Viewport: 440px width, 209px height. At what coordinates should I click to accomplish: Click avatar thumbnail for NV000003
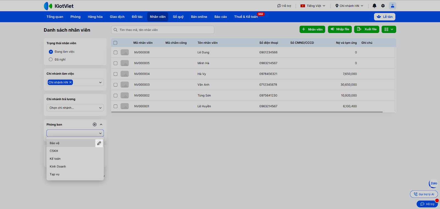pos(125,85)
